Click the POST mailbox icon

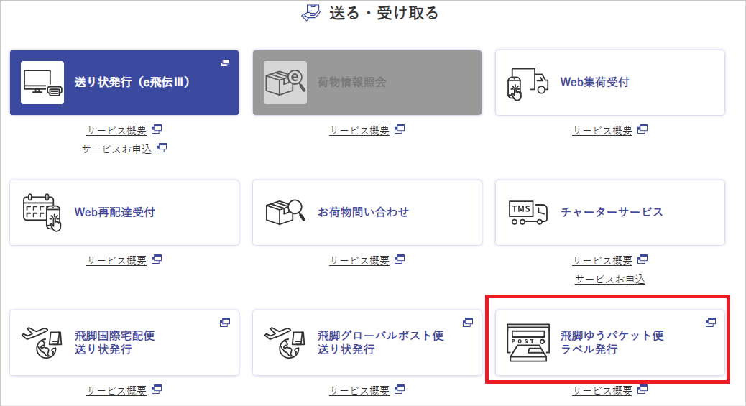[x=528, y=343]
